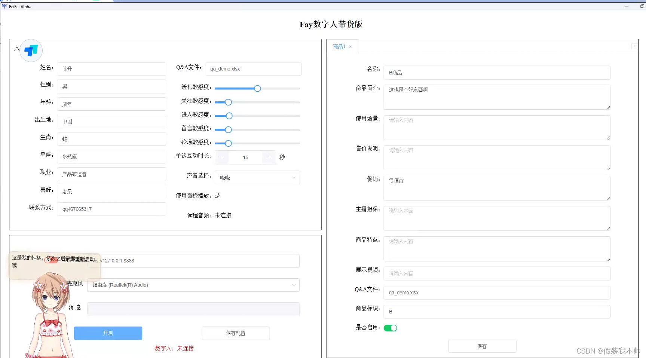Click the FeiFei Alpha title bar icon

pos(4,6)
